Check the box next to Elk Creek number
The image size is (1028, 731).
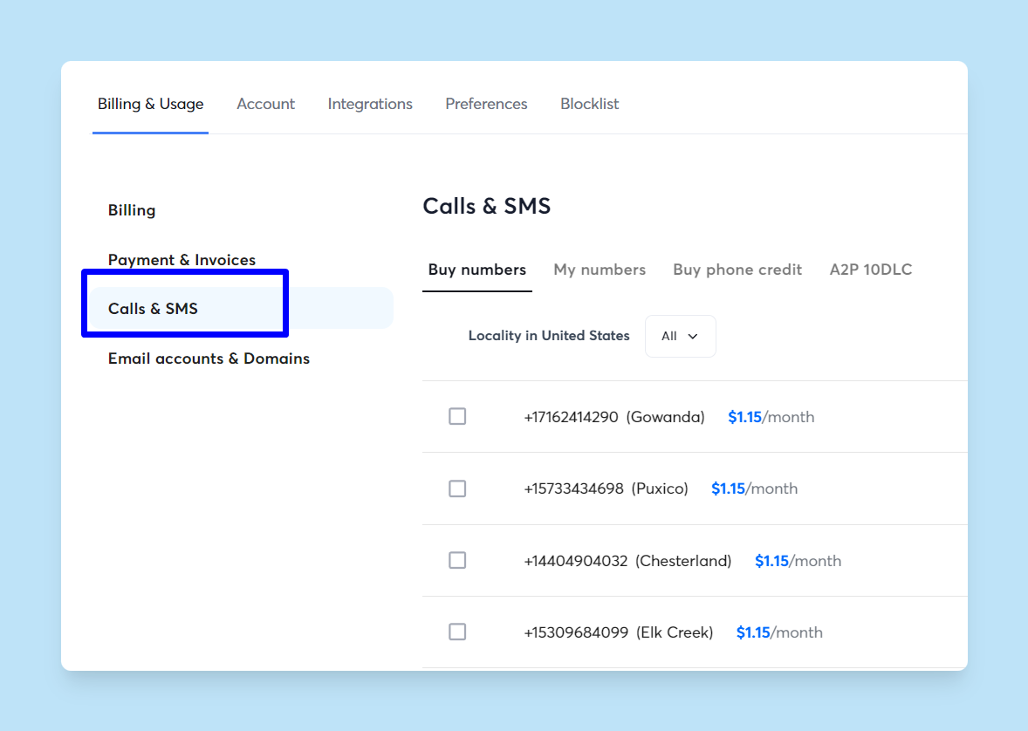pyautogui.click(x=457, y=632)
